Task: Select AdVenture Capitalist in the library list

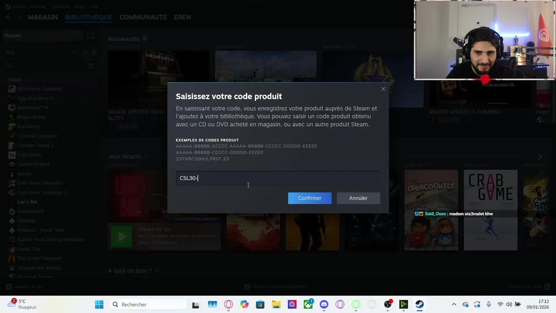Action: (x=40, y=89)
